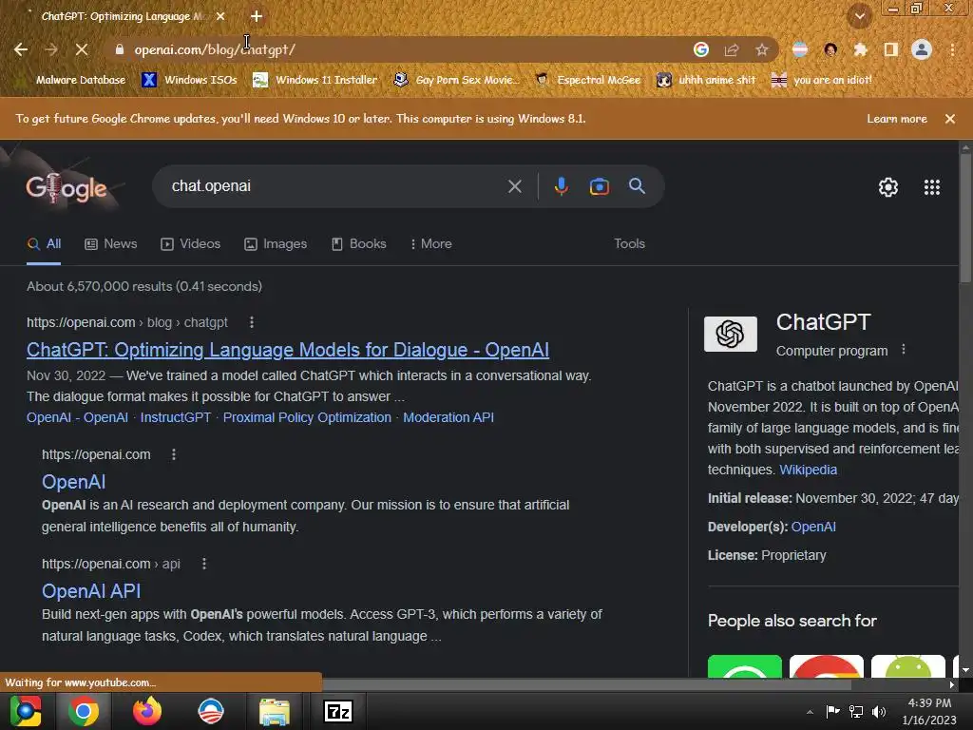Screen dimensions: 973x730
Task: Open search Tools
Action: click(629, 244)
